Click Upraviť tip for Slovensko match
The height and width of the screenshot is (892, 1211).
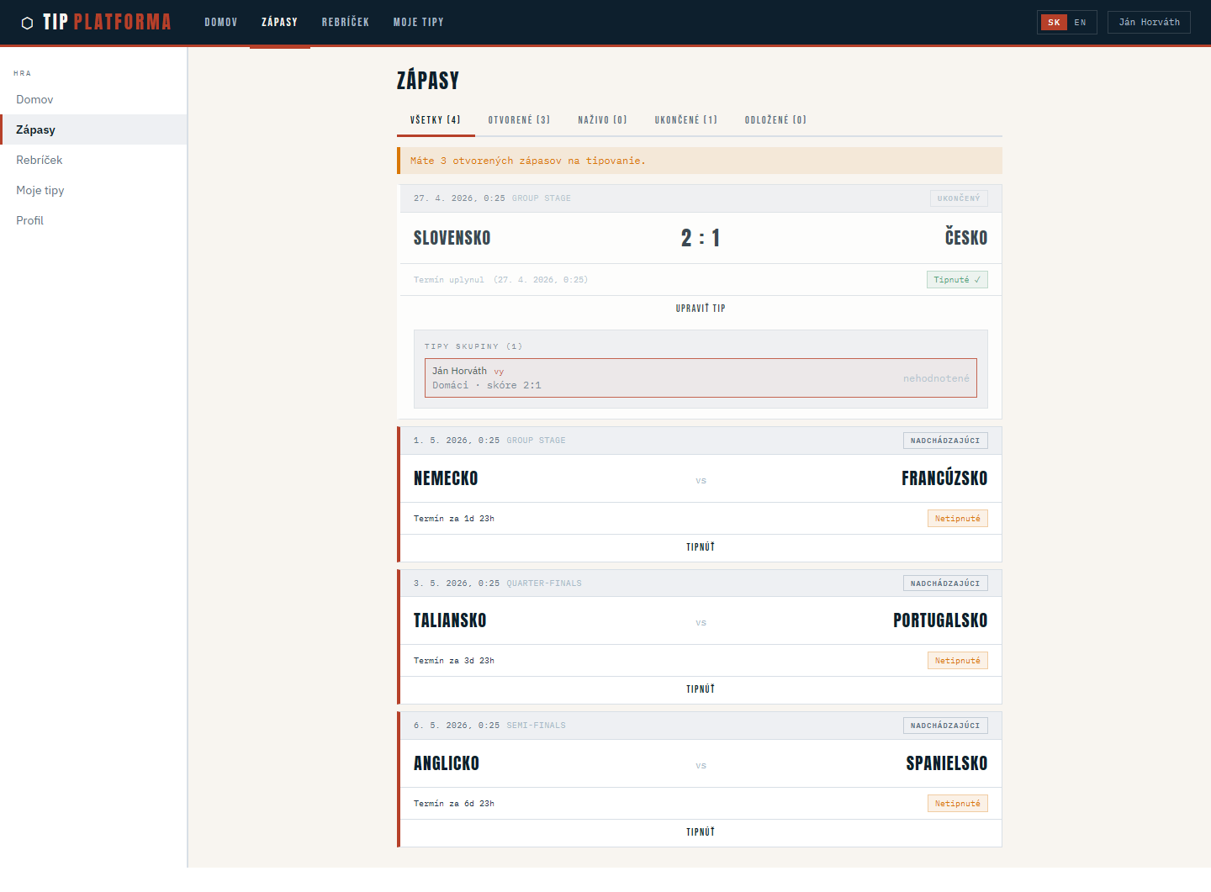(700, 309)
